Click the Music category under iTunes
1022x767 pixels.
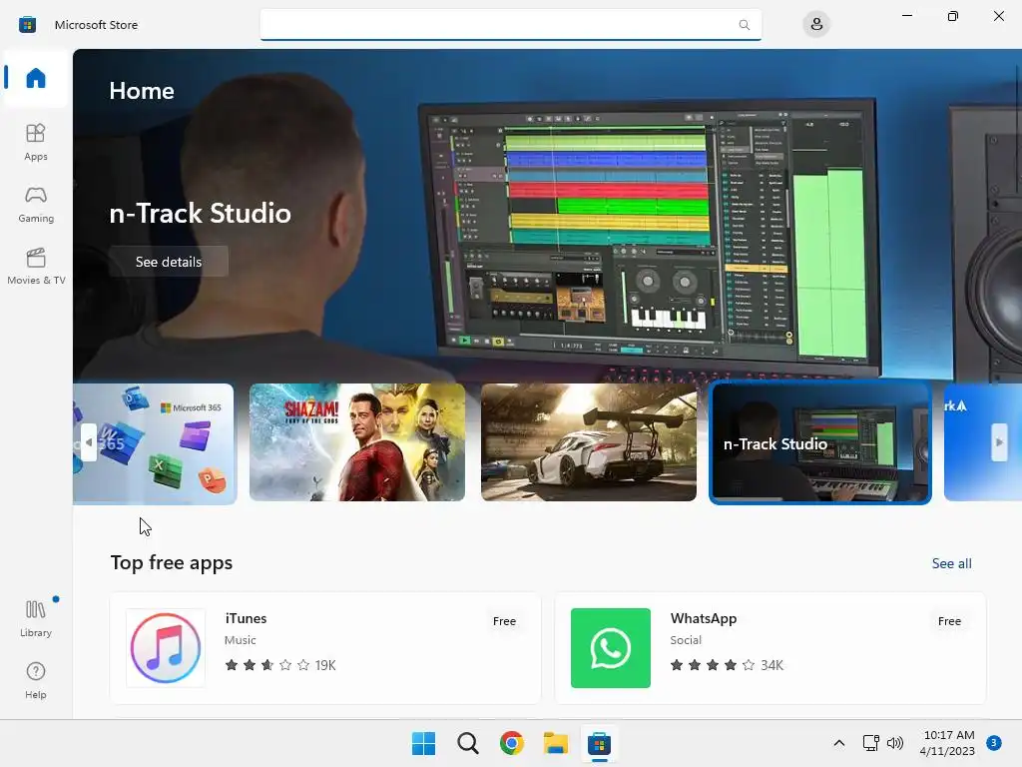coord(240,640)
